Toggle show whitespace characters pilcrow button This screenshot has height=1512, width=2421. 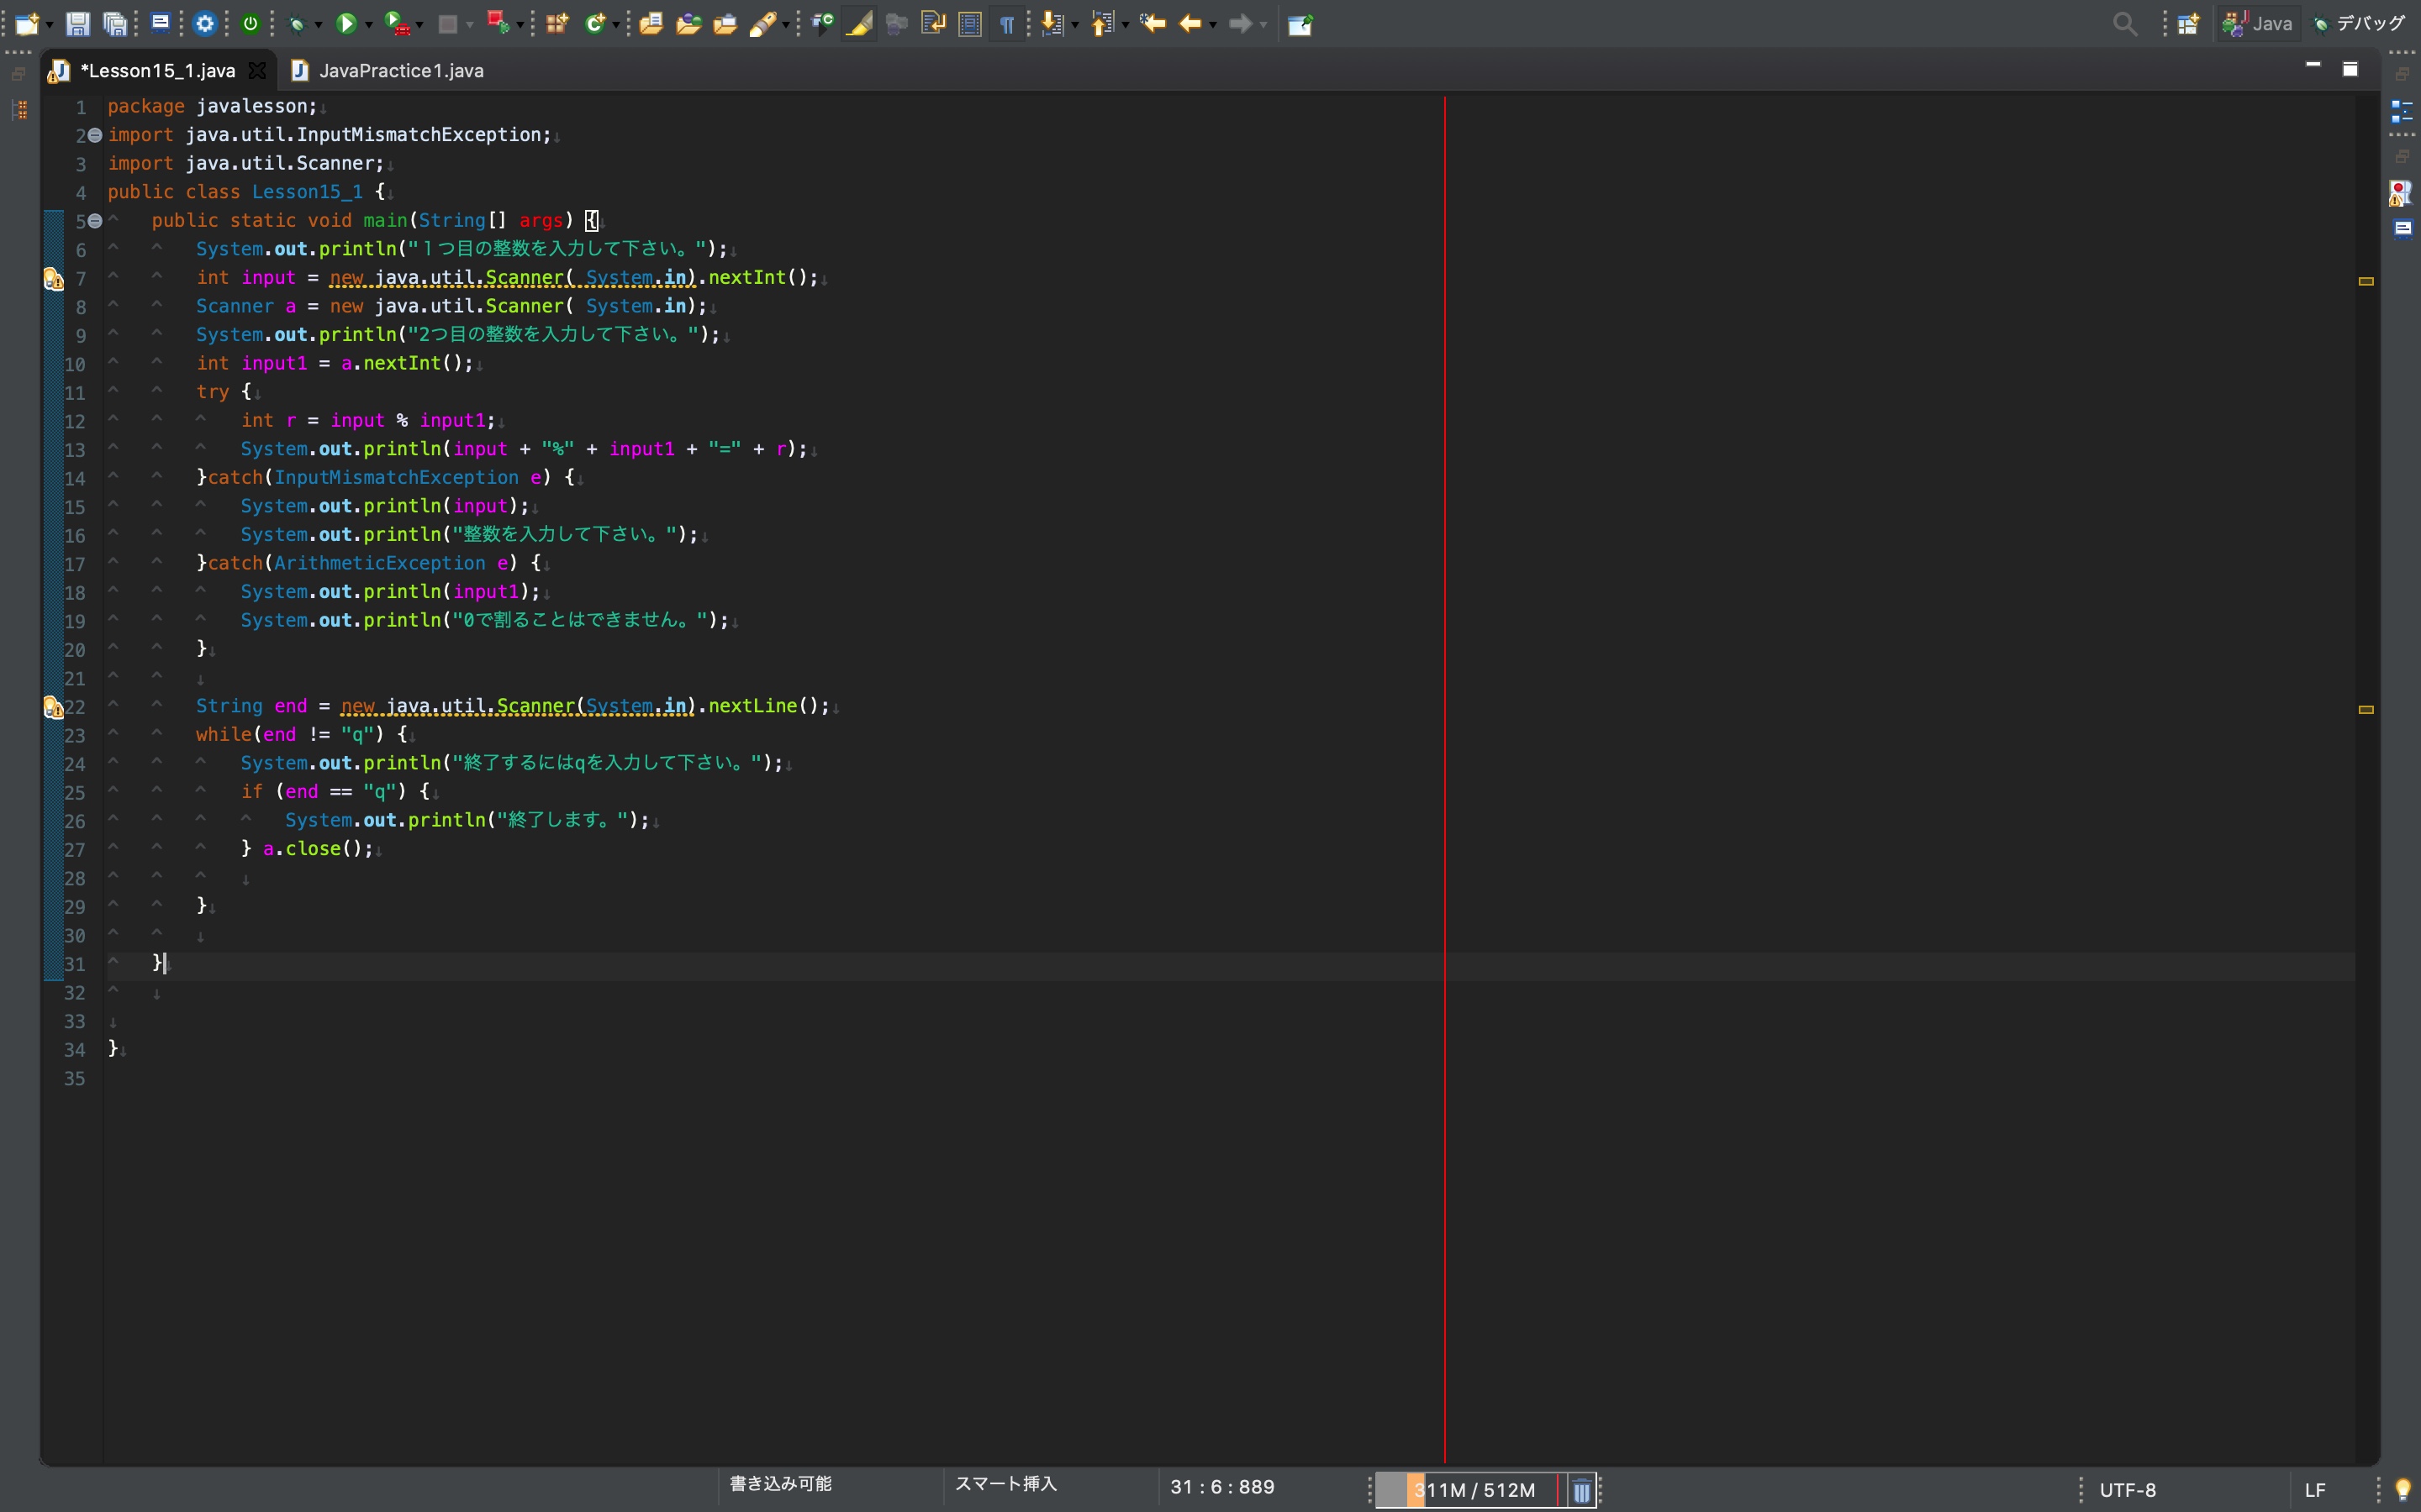click(x=1007, y=24)
